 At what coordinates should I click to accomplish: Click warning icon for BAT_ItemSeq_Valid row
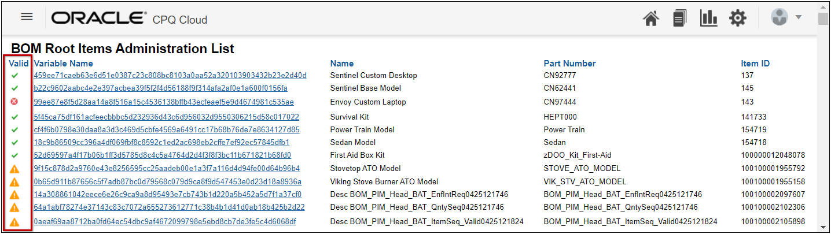click(15, 221)
